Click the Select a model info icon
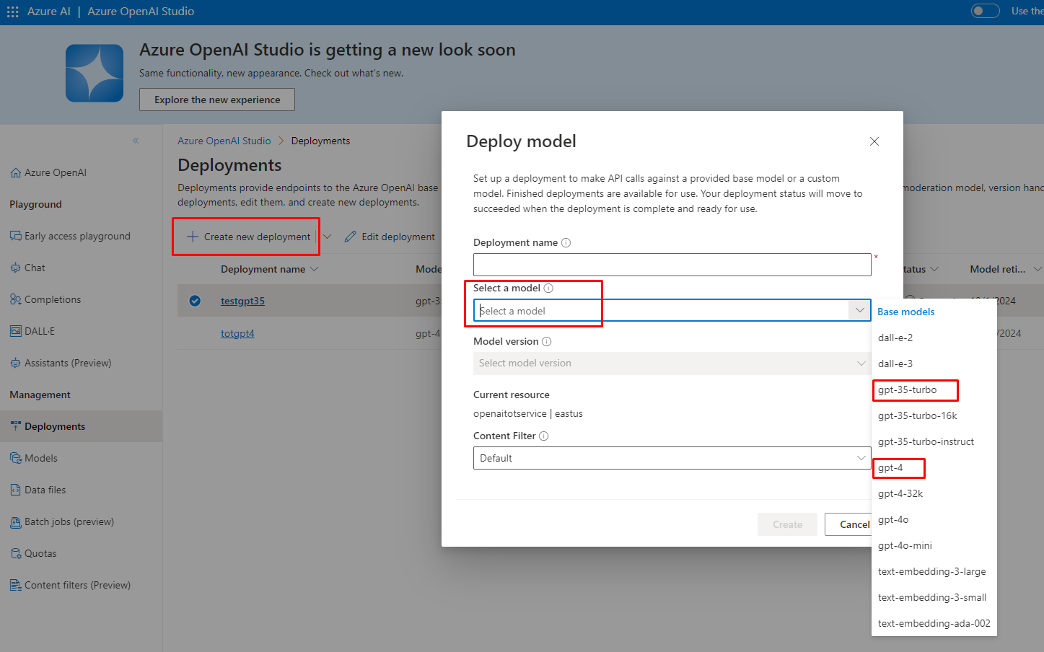Image resolution: width=1044 pixels, height=652 pixels. 548,288
